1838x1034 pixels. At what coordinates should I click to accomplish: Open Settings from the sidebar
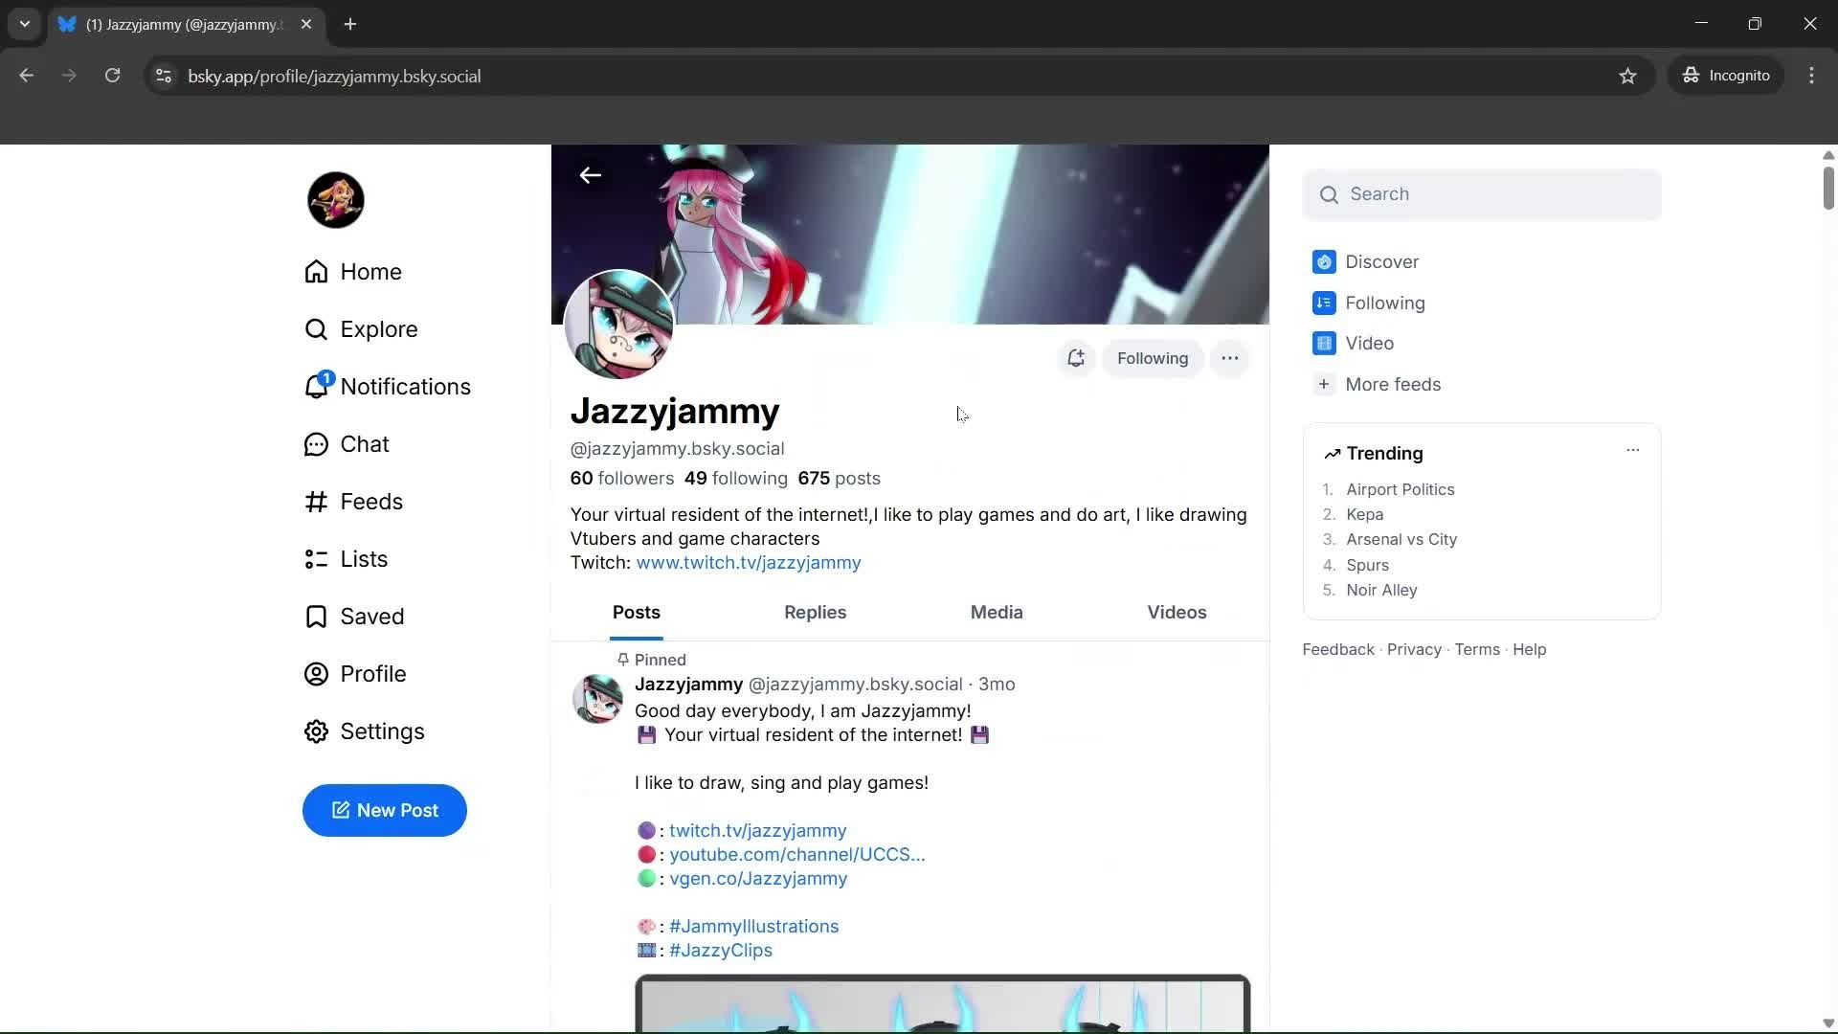[383, 731]
